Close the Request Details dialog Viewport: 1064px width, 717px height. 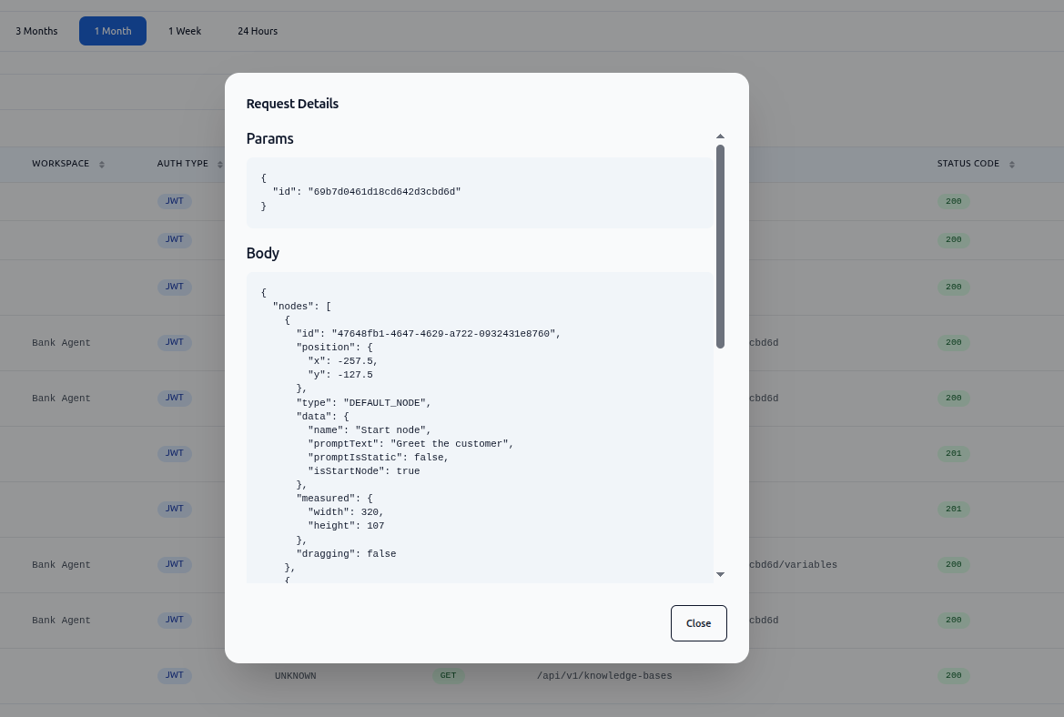(698, 623)
